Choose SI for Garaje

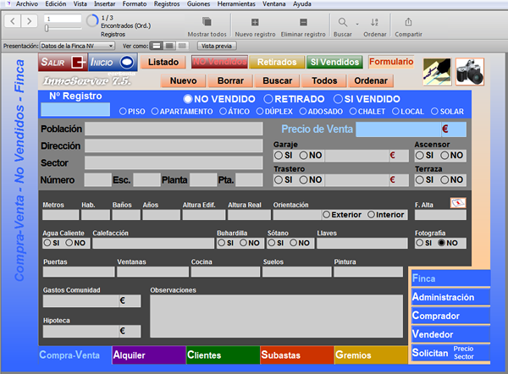pyautogui.click(x=279, y=156)
